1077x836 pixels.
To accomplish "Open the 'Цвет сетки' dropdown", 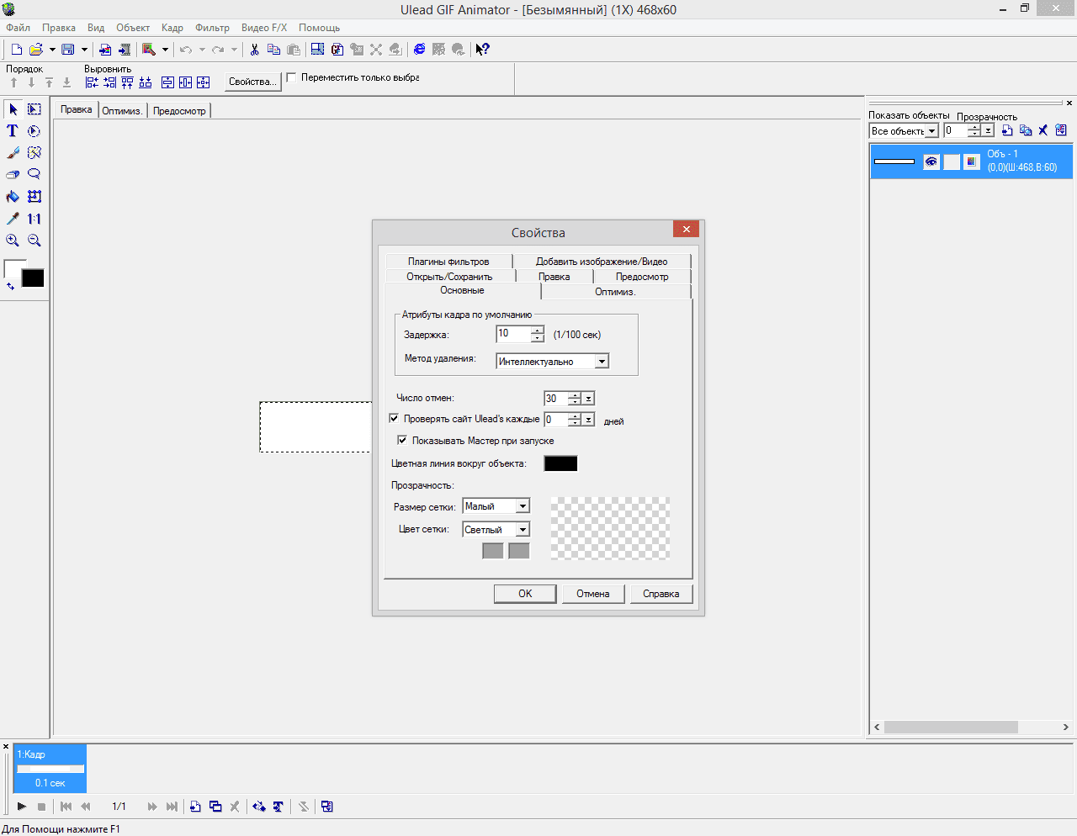I will pyautogui.click(x=523, y=530).
